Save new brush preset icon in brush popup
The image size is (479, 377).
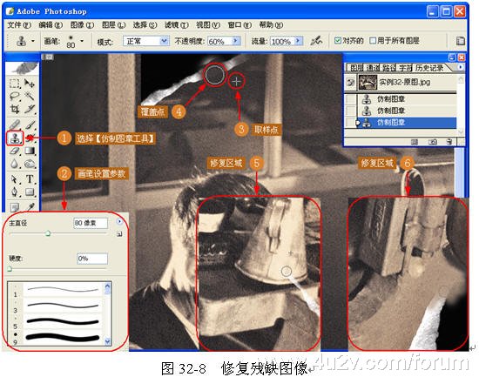point(119,234)
